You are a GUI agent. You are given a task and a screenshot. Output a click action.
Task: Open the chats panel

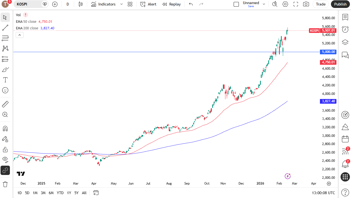(x=345, y=55)
